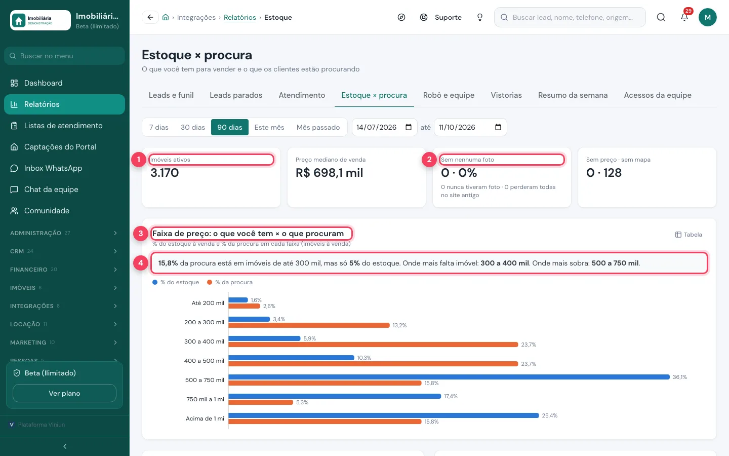This screenshot has height=456, width=729.
Task: Open Listas de atendimento
Action: coord(64,126)
